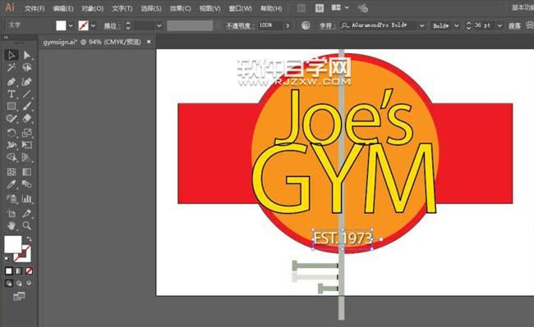Switch to the gymsign.ai document tab
Screen dimensions: 534x327
point(92,42)
